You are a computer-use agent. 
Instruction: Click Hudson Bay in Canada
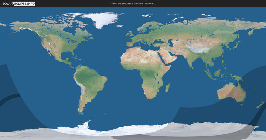[x=69, y=30]
